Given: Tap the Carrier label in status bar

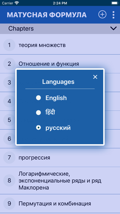Looking at the screenshot, I should tap(7, 3).
